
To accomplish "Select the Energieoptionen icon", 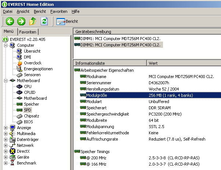I will click(19, 69).
